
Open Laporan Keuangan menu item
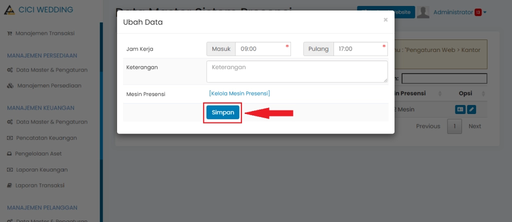41,170
